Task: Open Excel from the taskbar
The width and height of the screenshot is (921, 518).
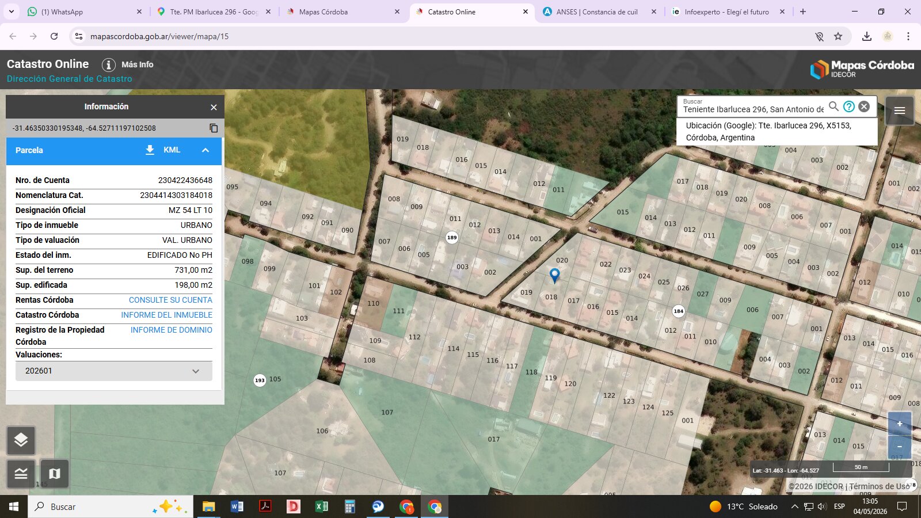Action: coord(321,506)
